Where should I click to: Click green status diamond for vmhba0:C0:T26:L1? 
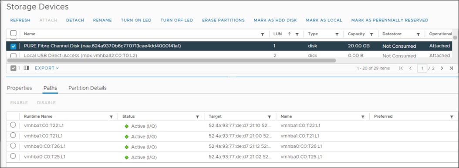[x=126, y=147]
